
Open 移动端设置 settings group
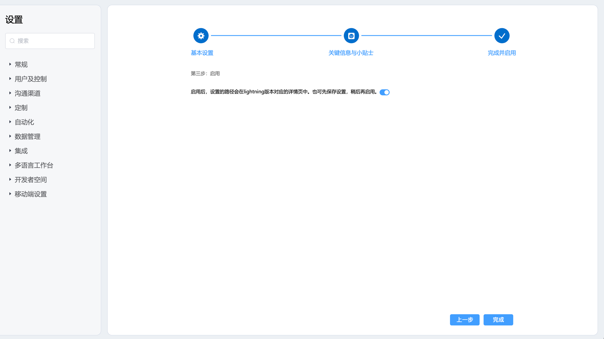coord(31,194)
